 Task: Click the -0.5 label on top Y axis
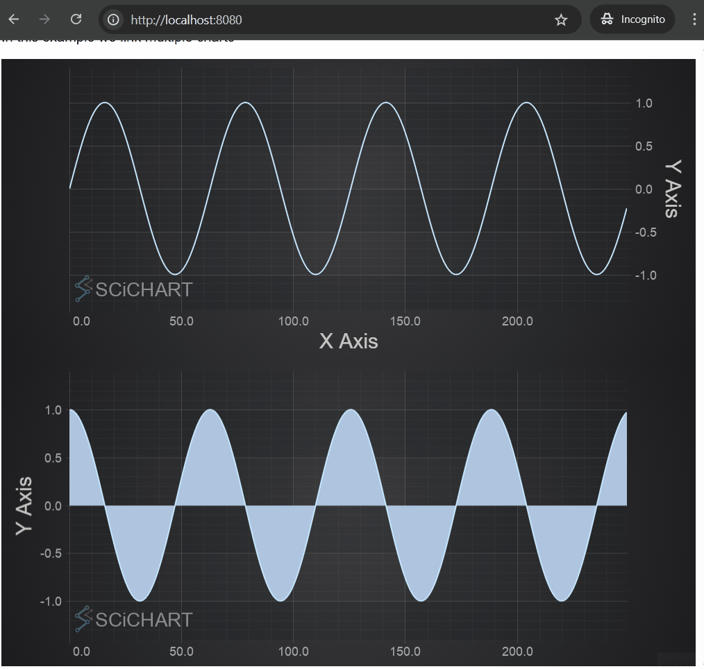point(646,232)
